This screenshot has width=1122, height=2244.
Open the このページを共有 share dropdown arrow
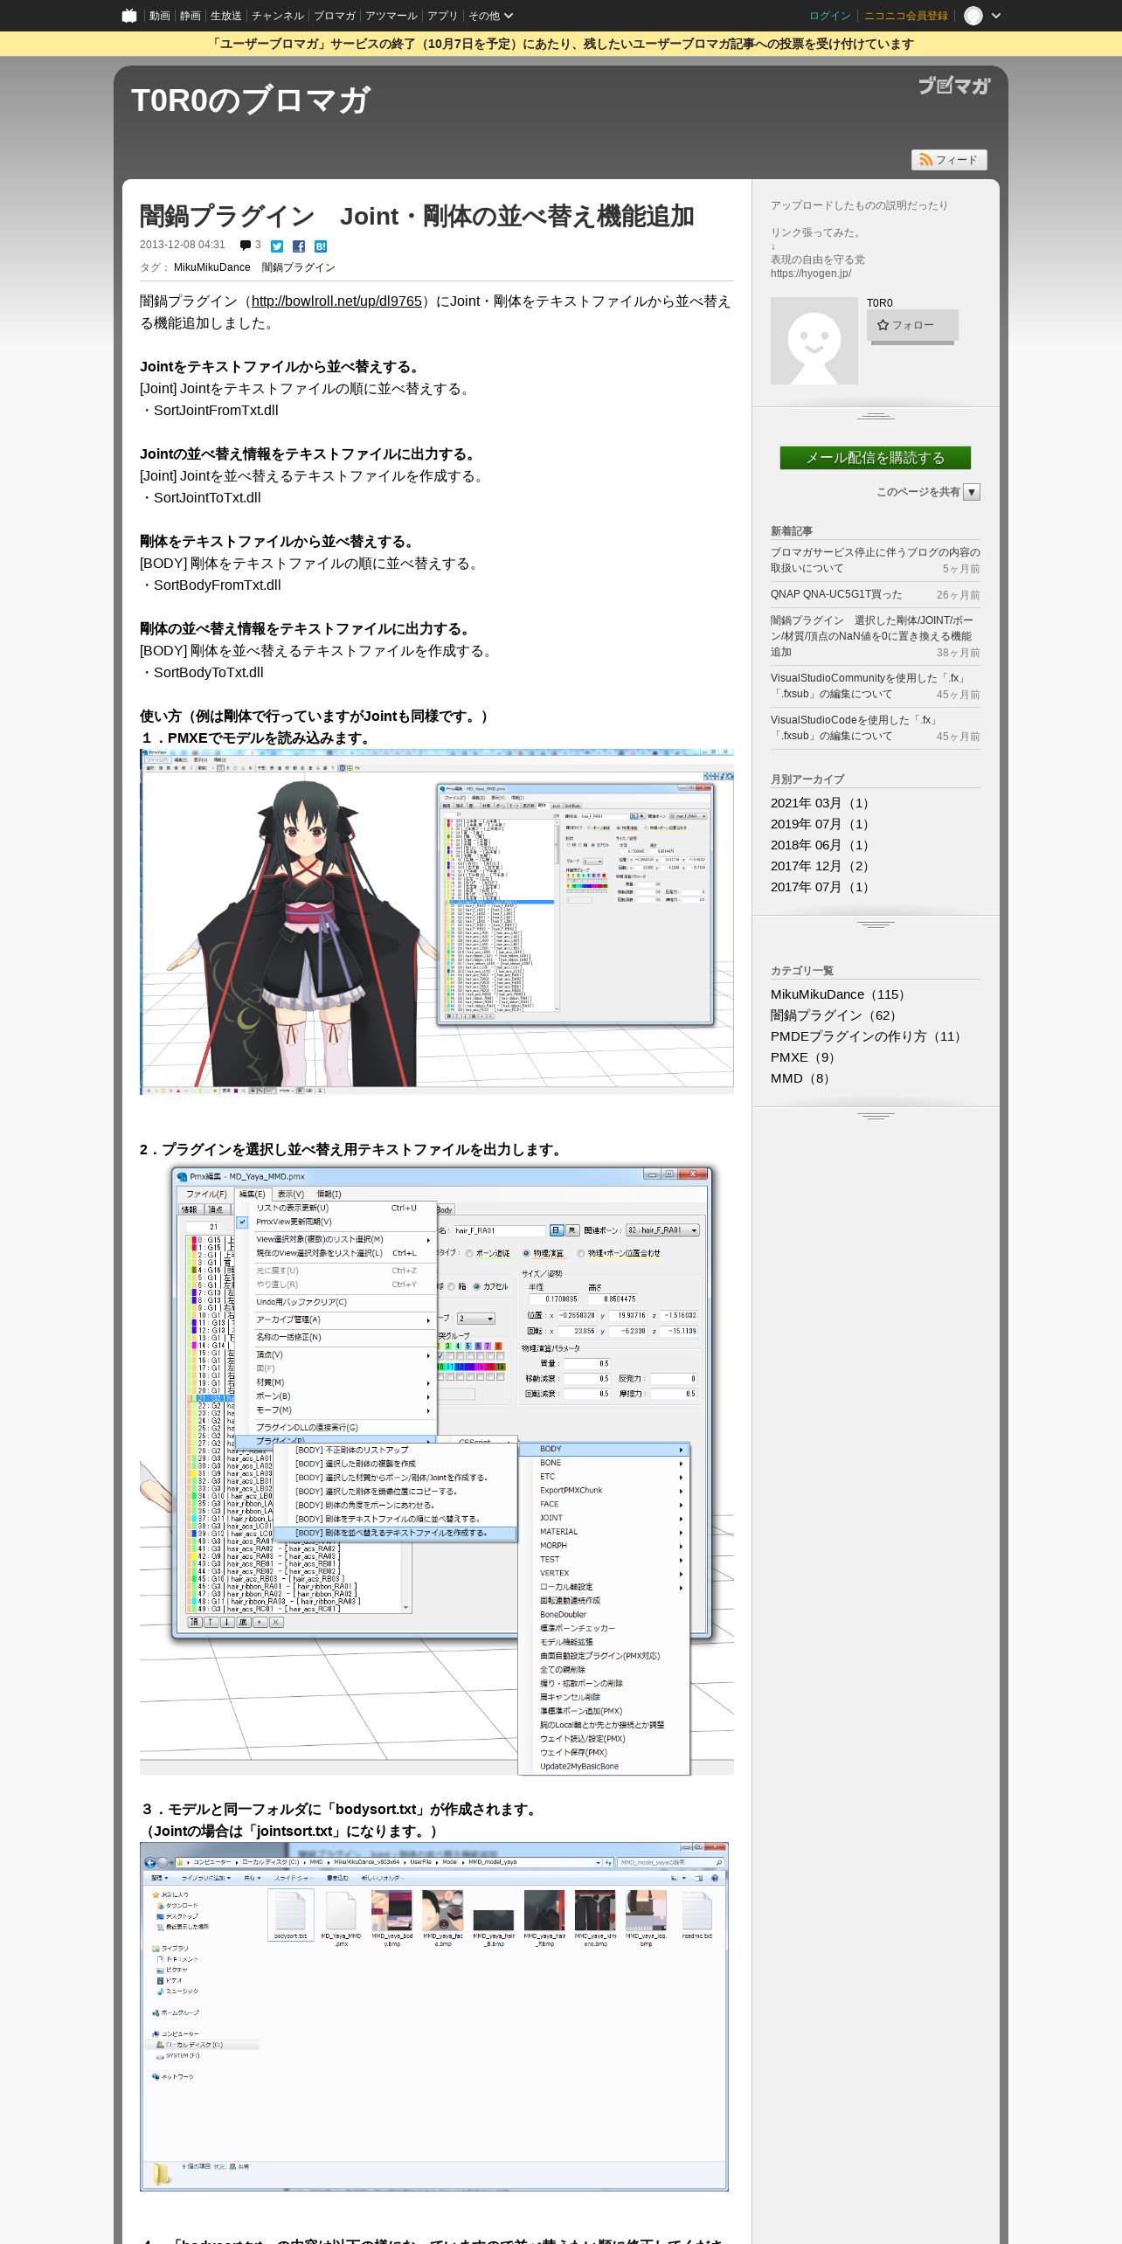(972, 492)
